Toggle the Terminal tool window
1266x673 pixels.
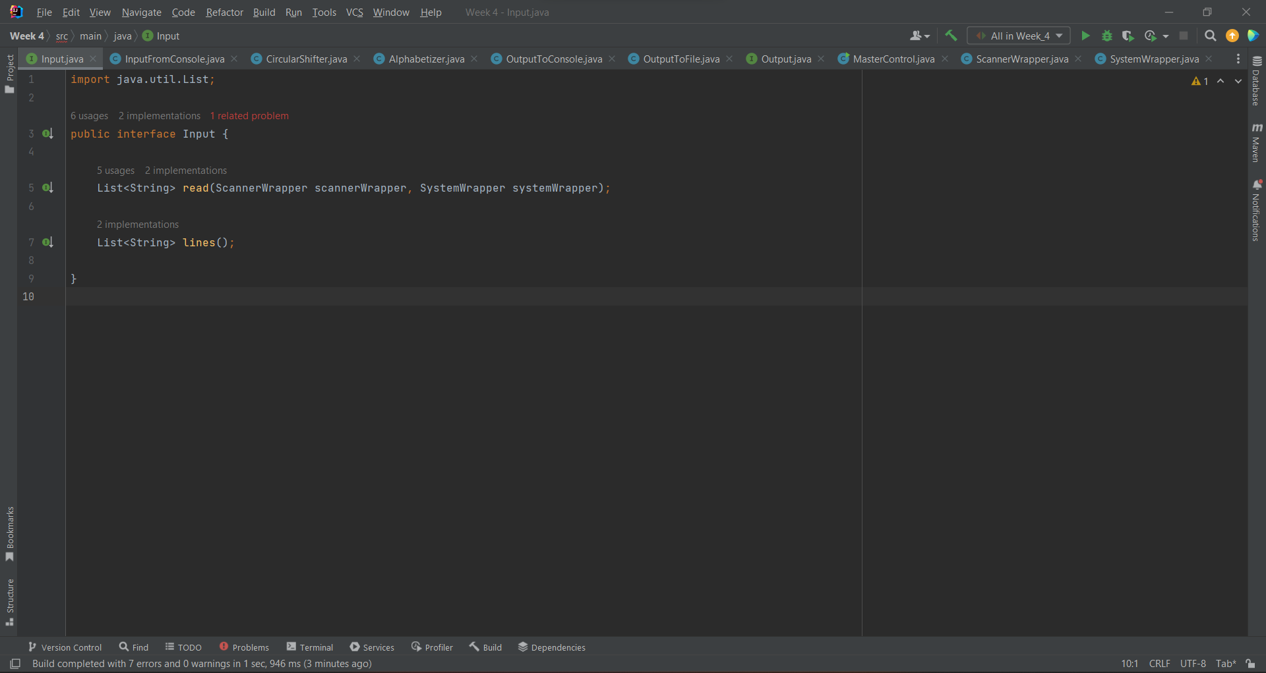[309, 647]
